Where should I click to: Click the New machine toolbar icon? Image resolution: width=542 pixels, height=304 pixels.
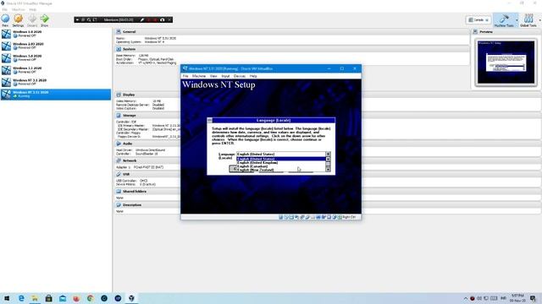click(5, 20)
